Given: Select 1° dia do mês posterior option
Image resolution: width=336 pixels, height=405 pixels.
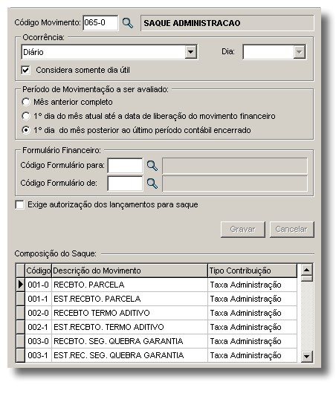Looking at the screenshot, I should pos(25,130).
